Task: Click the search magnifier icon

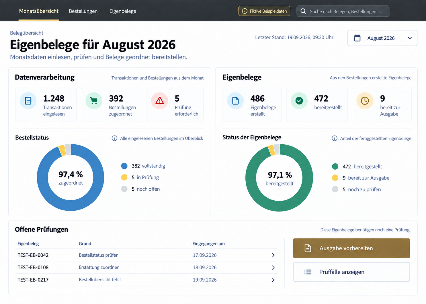Action: pyautogui.click(x=303, y=11)
